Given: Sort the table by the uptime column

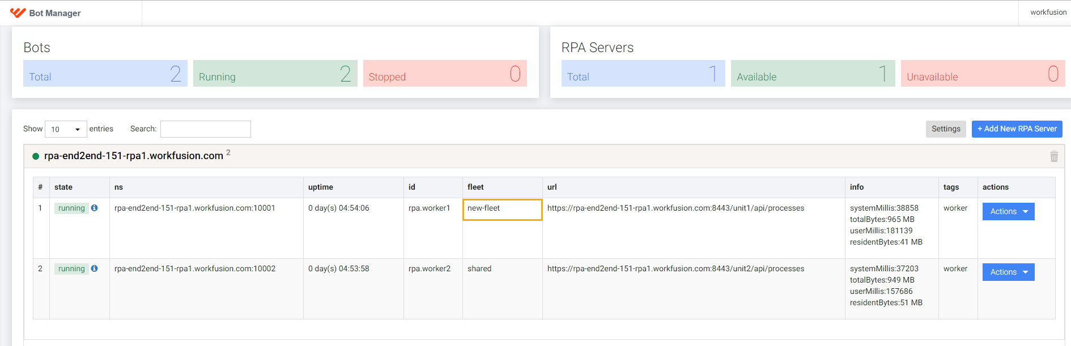Looking at the screenshot, I should (321, 187).
